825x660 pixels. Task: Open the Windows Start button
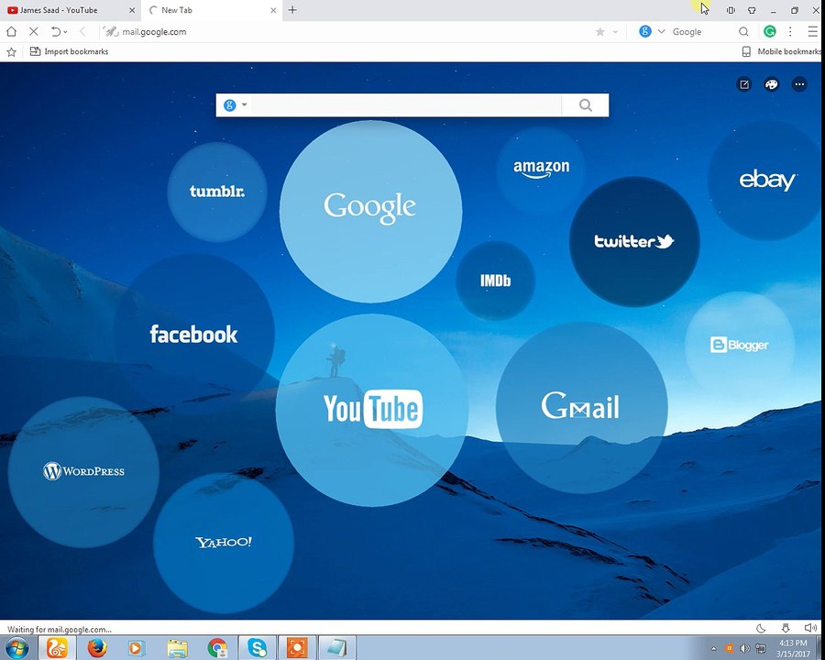click(16, 647)
